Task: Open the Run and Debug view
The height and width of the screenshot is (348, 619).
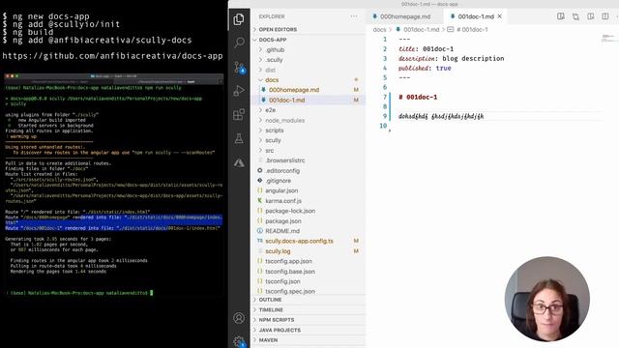Action: (x=239, y=91)
